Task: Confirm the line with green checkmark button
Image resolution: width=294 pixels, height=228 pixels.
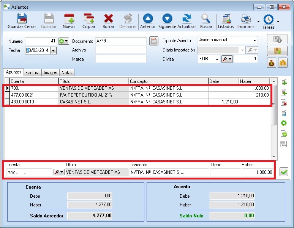Action: pyautogui.click(x=283, y=172)
